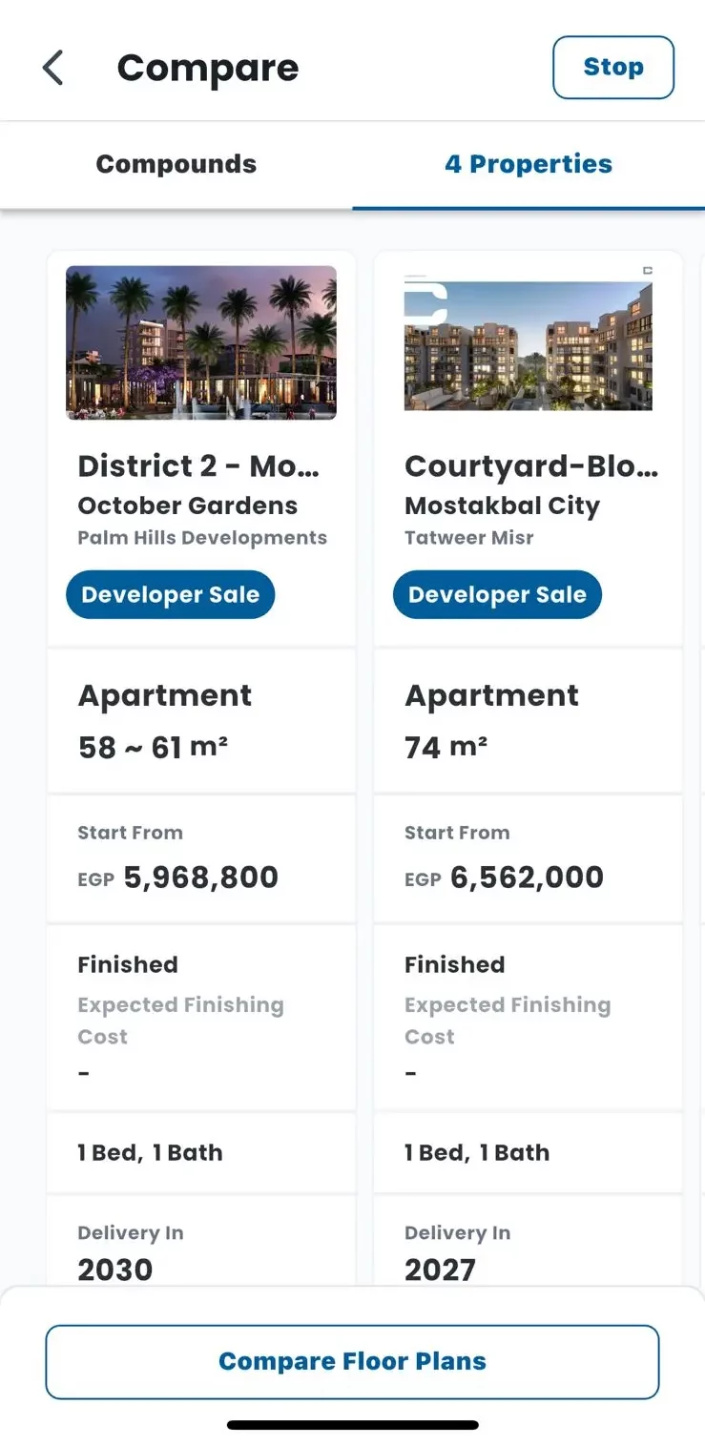Open the District 2 property photo
The width and height of the screenshot is (705, 1445).
click(x=201, y=343)
